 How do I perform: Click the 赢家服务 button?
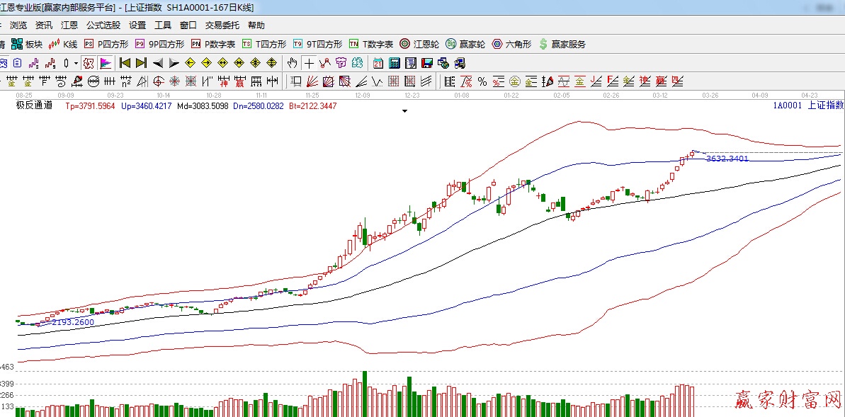pyautogui.click(x=562, y=44)
